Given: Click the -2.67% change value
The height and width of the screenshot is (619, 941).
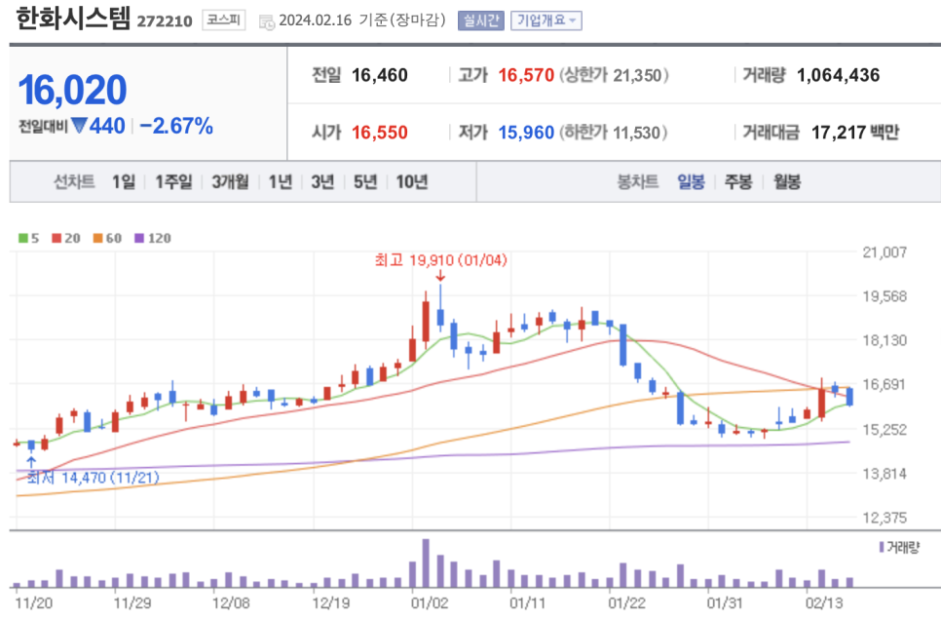Looking at the screenshot, I should [176, 126].
